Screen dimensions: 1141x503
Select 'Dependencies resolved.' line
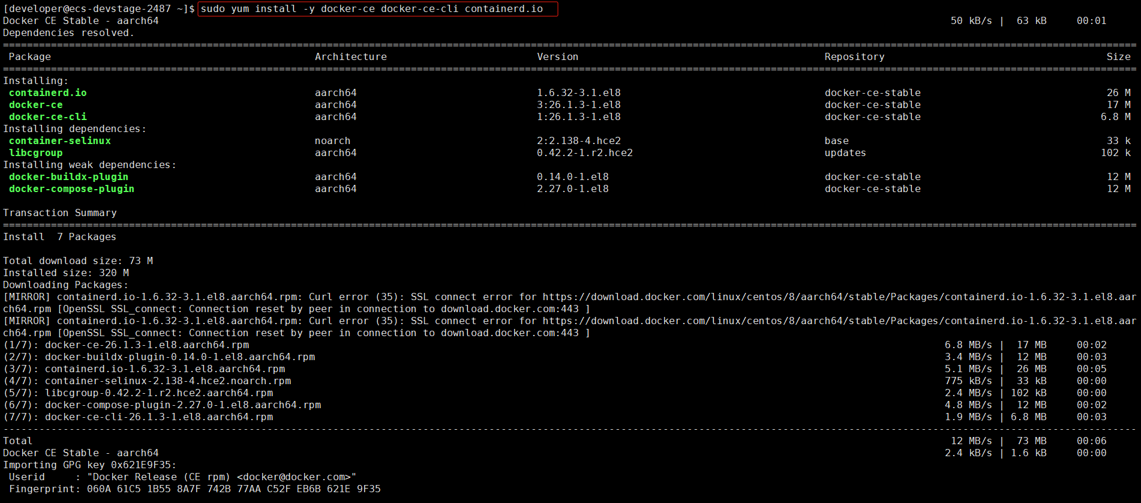[68, 33]
